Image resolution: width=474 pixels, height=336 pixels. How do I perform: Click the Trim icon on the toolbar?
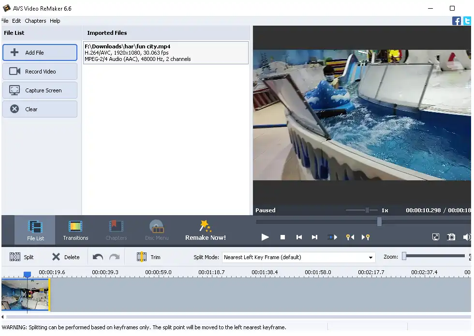point(142,257)
